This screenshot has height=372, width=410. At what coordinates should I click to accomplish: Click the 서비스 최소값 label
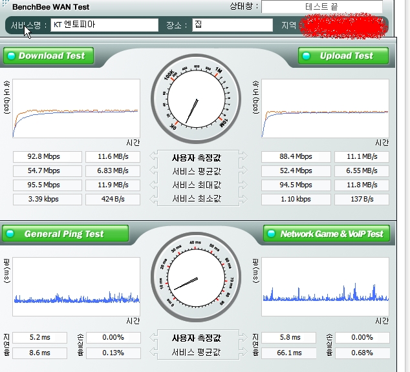tap(197, 199)
